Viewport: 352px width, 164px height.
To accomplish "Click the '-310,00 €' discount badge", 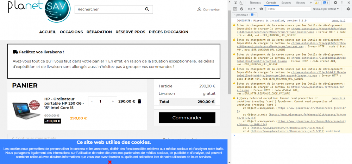I will click(53, 121).
